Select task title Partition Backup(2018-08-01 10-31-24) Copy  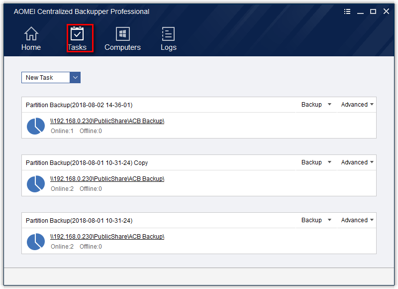pyautogui.click(x=87, y=162)
